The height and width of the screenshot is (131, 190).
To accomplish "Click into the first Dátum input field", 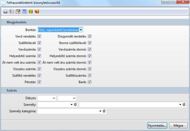I will pos(47,98).
